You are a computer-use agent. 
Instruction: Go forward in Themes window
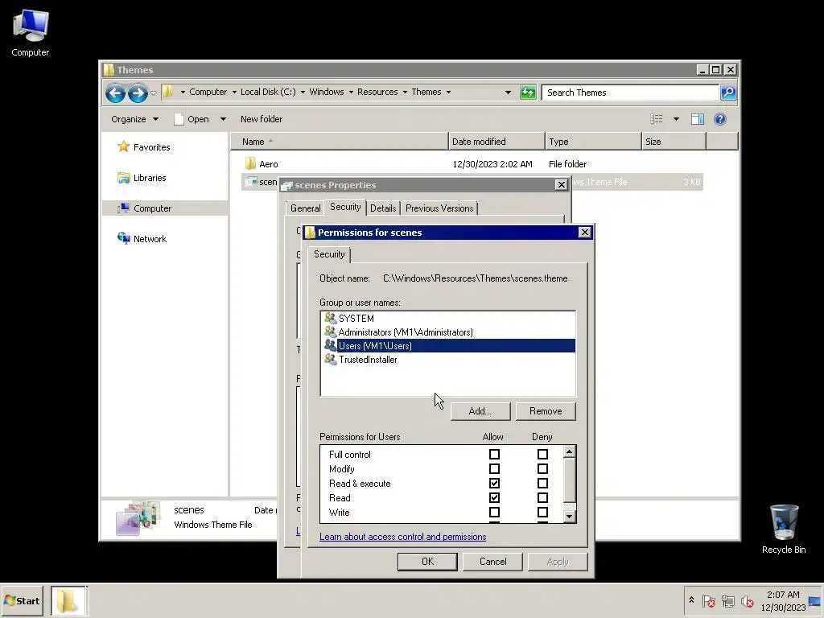tap(138, 93)
